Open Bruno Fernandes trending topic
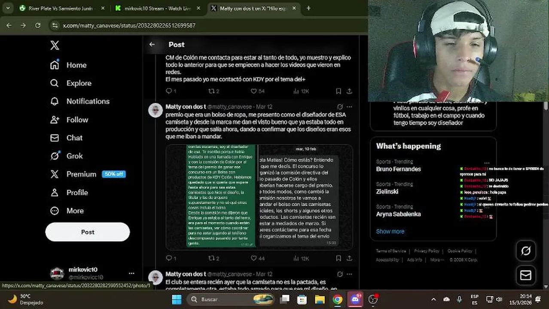The height and width of the screenshot is (309, 549). tap(398, 169)
